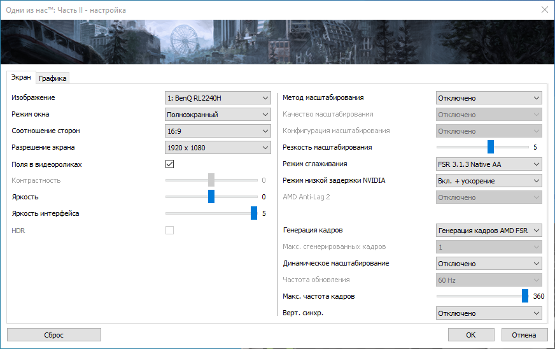Image resolution: width=555 pixels, height=349 pixels.
Task: Uncheck the Поля в видеороликах checkbox
Action: [170, 164]
